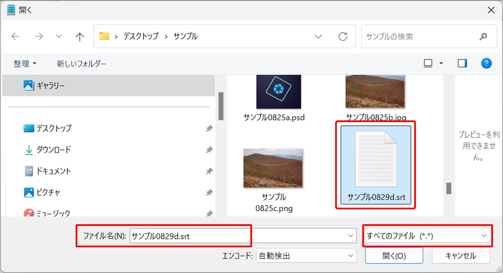Screen dimensions: 503x273
Task: Click the change view layout icon
Action: click(x=428, y=63)
